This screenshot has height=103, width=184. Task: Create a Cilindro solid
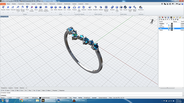[69, 8]
